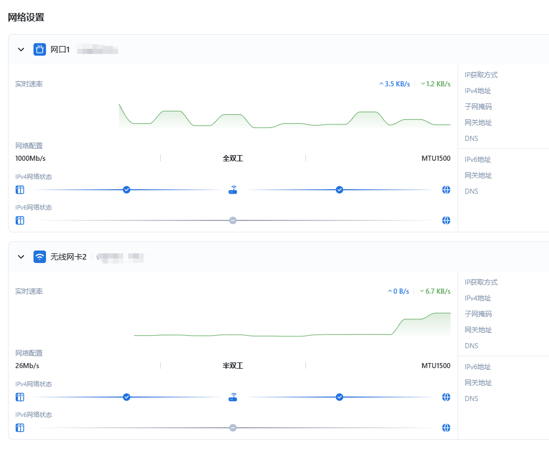Click 网口1 IPv6 disconnected status node
Screen dimensions: 549x459
[x=233, y=220]
